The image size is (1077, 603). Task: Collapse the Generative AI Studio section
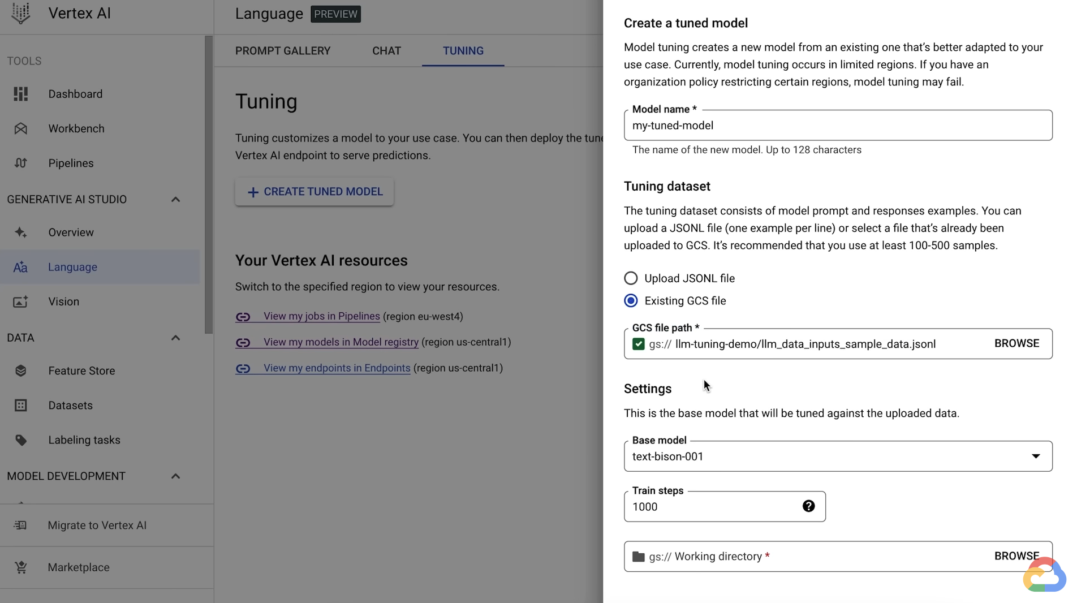click(x=176, y=200)
